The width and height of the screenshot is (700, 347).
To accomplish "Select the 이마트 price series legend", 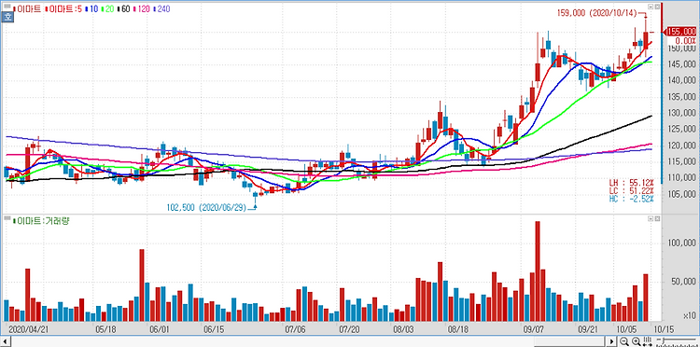I will 28,8.
